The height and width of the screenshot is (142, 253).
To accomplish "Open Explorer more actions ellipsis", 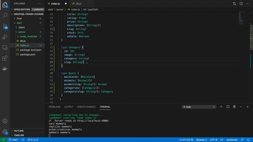I will [x=40, y=4].
